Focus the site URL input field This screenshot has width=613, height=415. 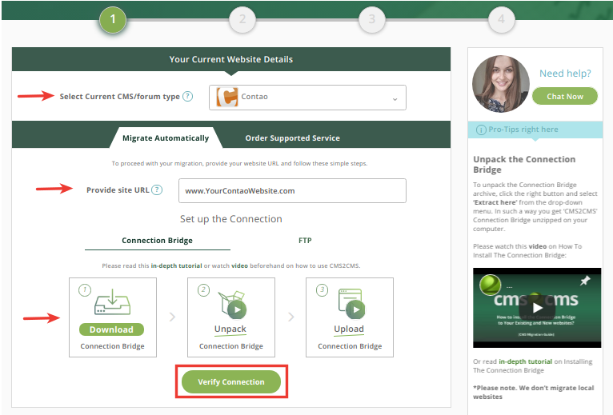pos(292,190)
